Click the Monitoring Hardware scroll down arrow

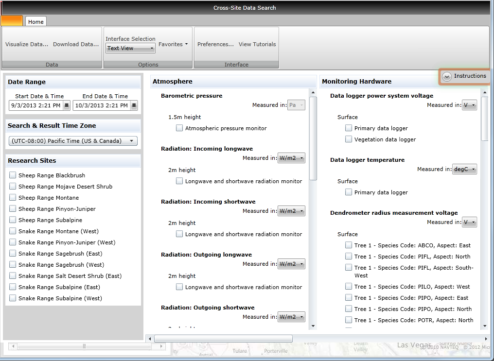tap(484, 326)
